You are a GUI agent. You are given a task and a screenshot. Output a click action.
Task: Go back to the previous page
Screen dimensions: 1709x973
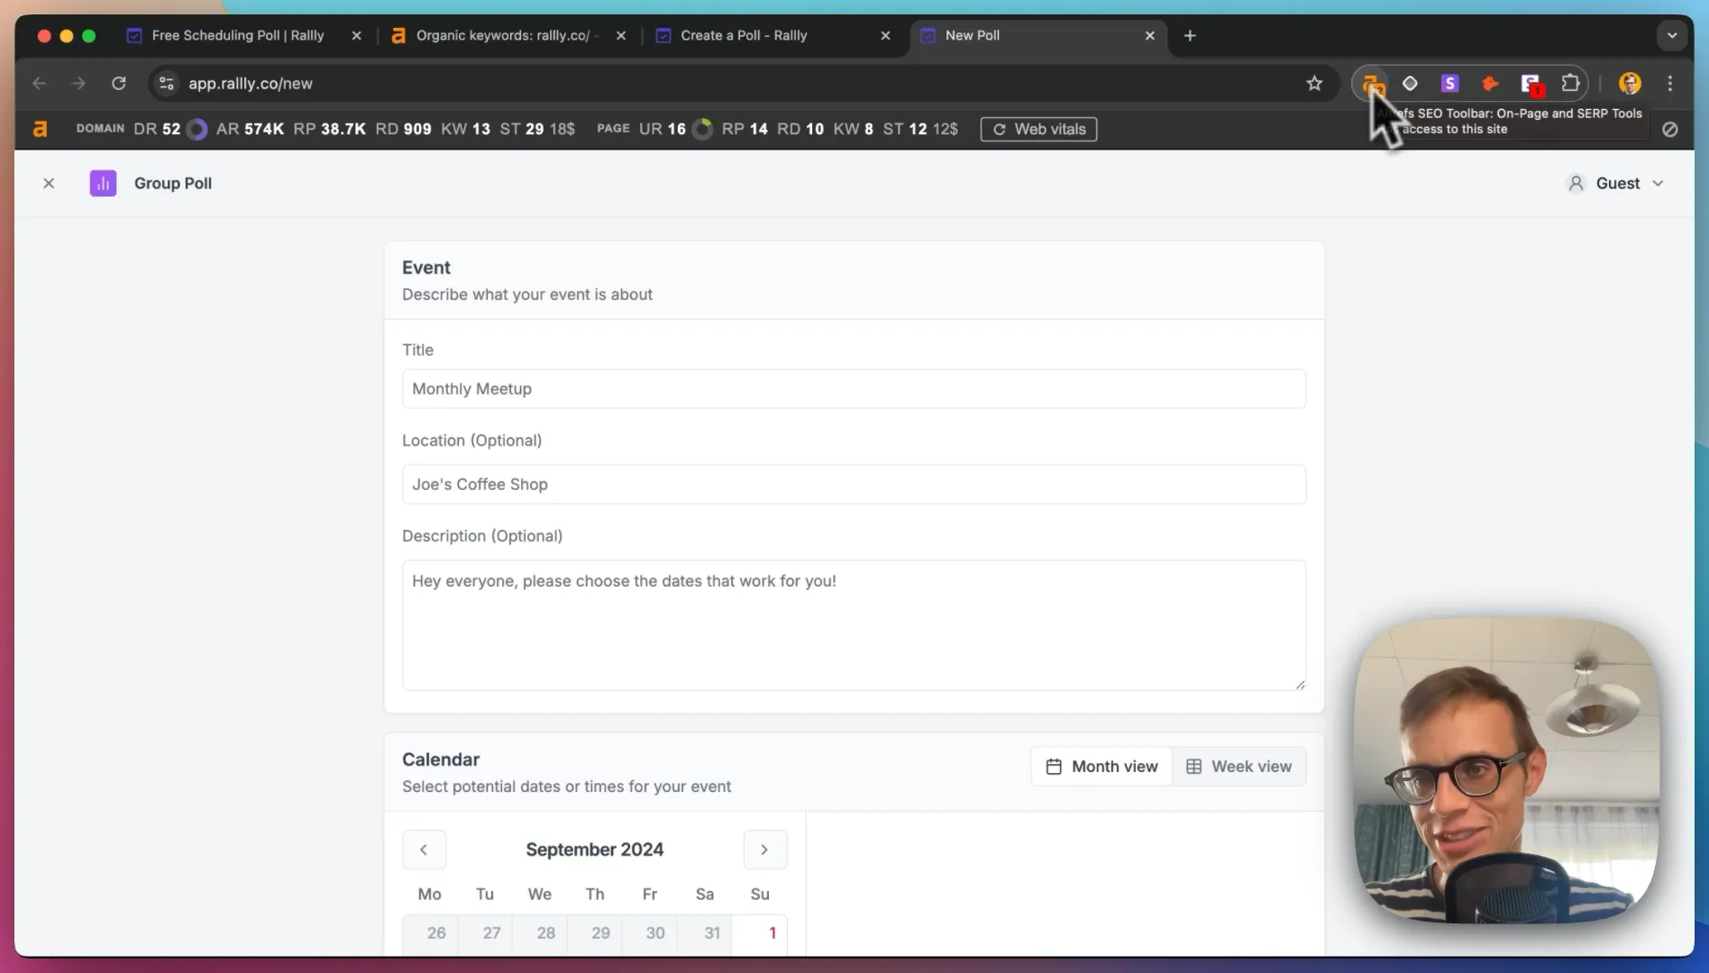pyautogui.click(x=39, y=83)
